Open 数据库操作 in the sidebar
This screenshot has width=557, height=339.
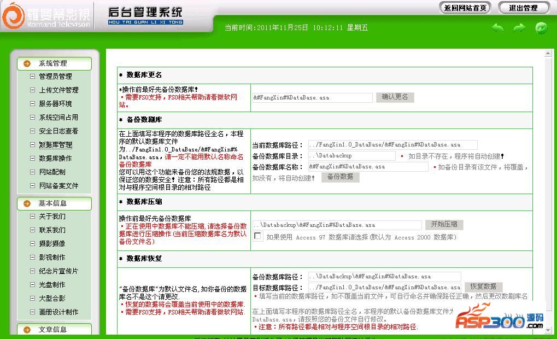click(x=55, y=159)
